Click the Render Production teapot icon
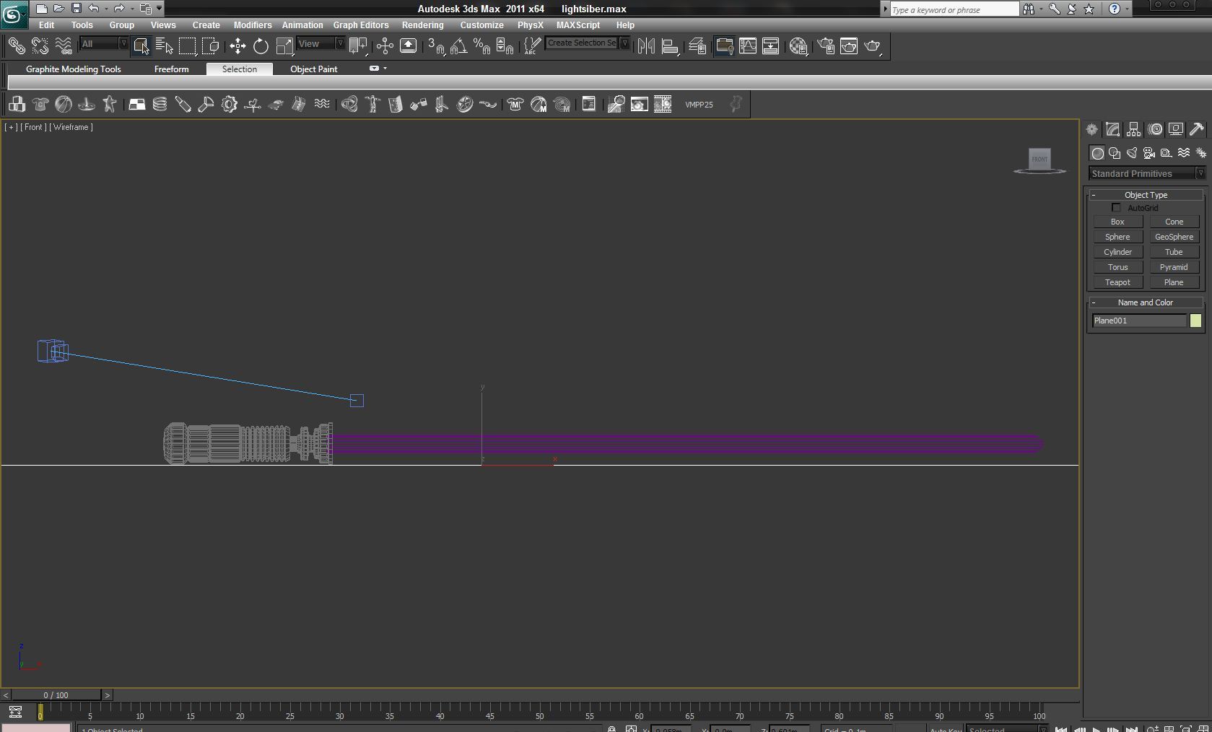This screenshot has width=1212, height=732. tap(873, 46)
